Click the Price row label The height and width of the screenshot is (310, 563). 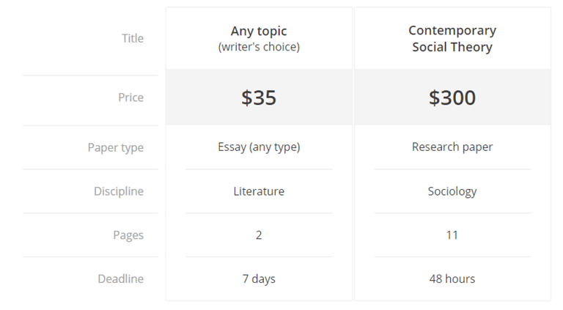point(130,97)
